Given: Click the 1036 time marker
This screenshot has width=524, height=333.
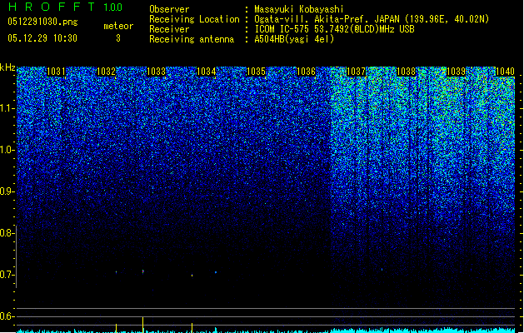Looking at the screenshot, I should click(x=306, y=72).
